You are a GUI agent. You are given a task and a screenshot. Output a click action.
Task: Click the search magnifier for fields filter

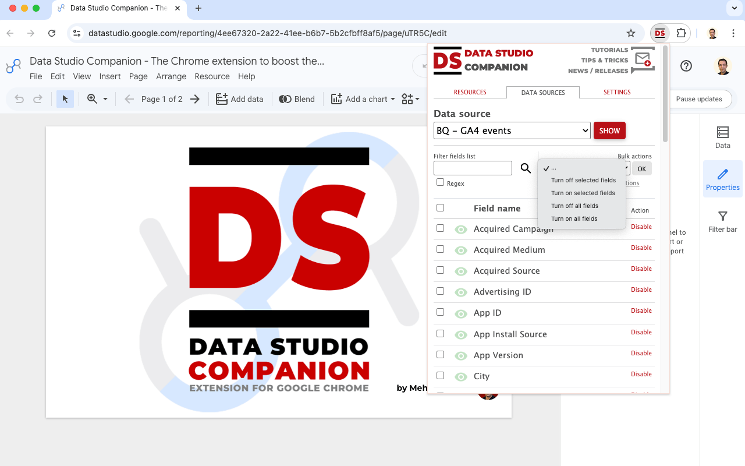[x=526, y=168]
